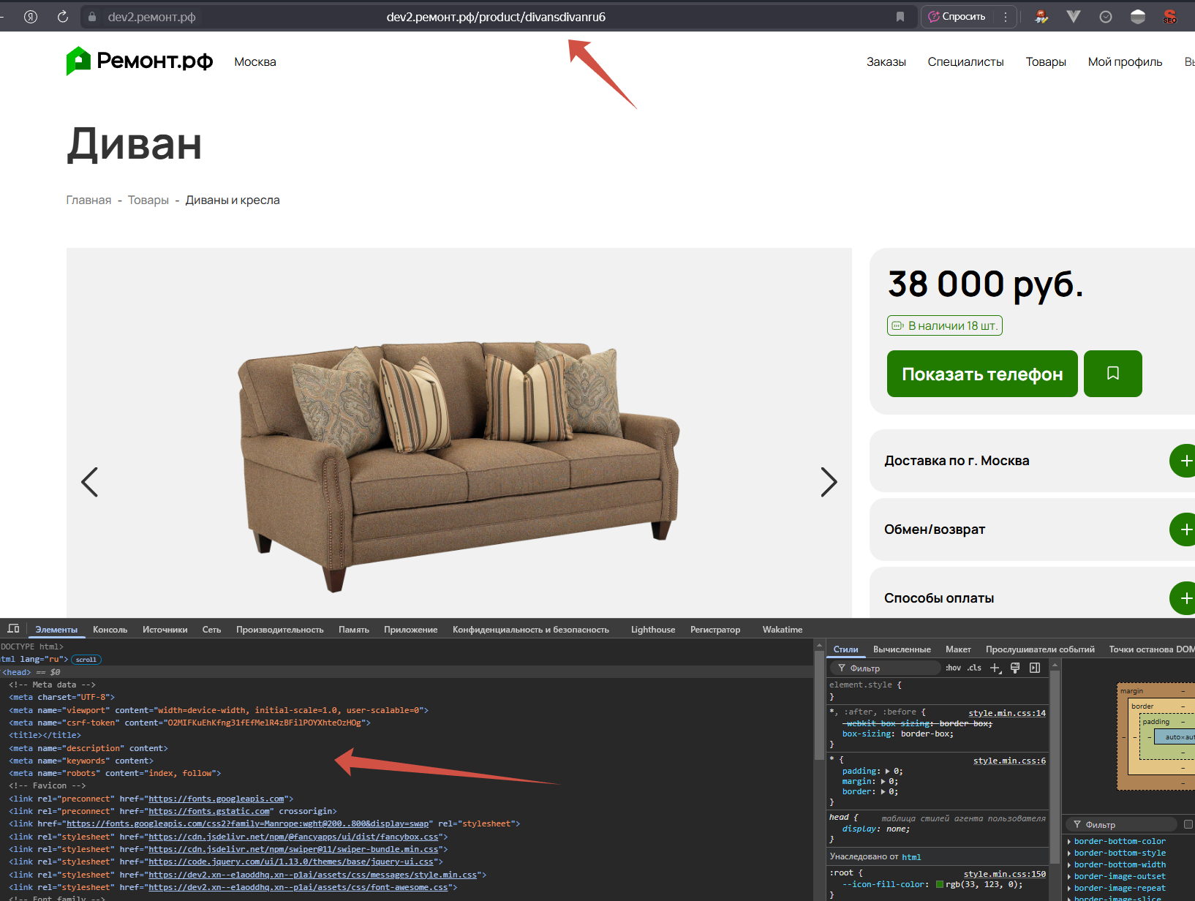Toggle the .cls element classes panel

pos(974,668)
